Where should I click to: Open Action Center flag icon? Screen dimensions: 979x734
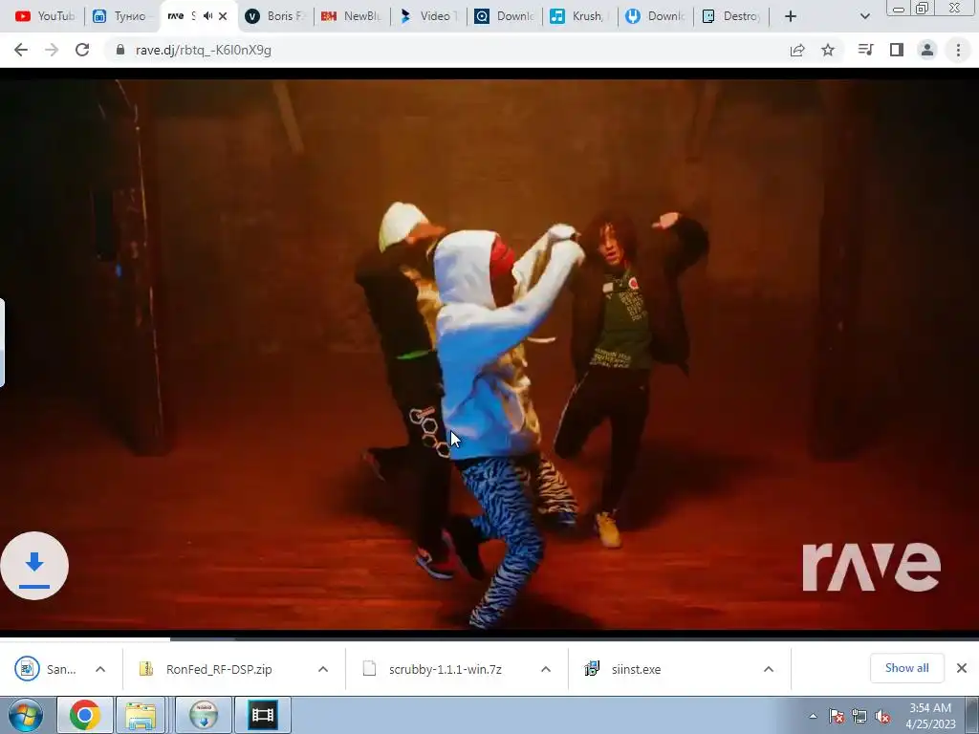pos(837,716)
